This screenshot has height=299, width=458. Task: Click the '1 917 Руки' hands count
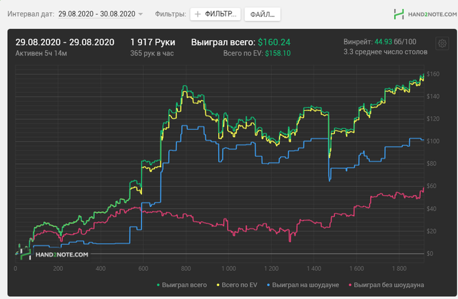pos(152,42)
